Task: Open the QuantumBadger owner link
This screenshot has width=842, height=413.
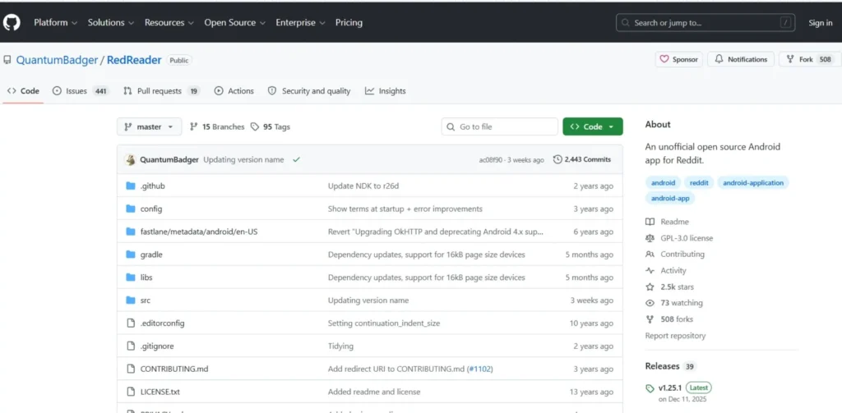Action: (x=57, y=60)
